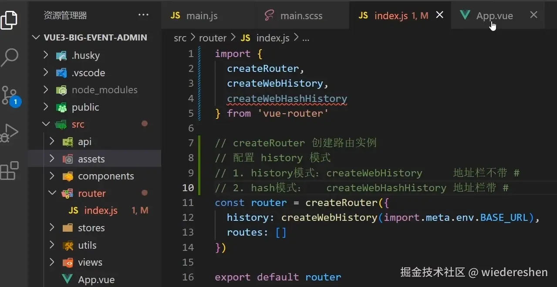557x287 pixels.
Task: Click createRouter import on line 2
Action: point(263,69)
